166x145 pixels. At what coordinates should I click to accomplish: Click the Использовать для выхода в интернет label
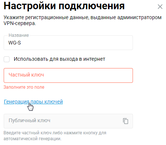(x=59, y=59)
